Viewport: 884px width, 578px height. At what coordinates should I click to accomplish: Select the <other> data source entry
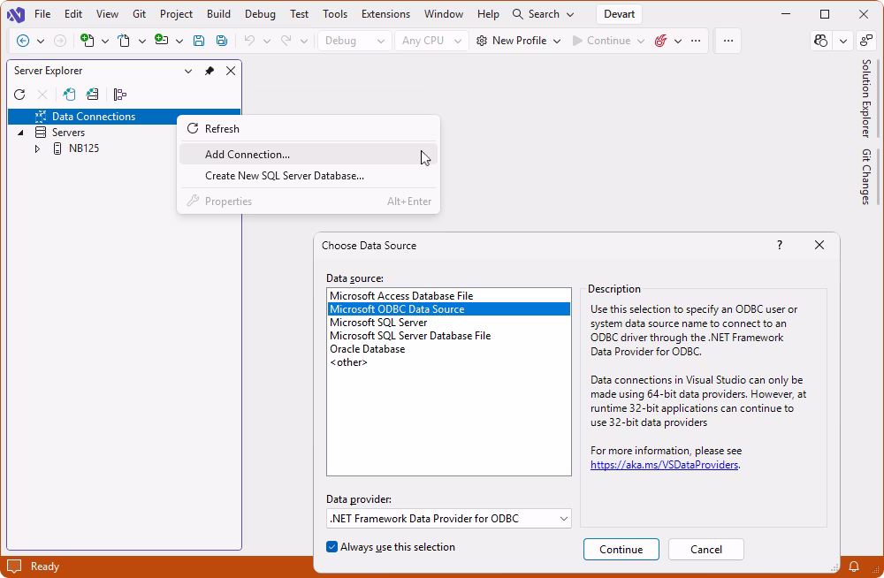(x=449, y=362)
